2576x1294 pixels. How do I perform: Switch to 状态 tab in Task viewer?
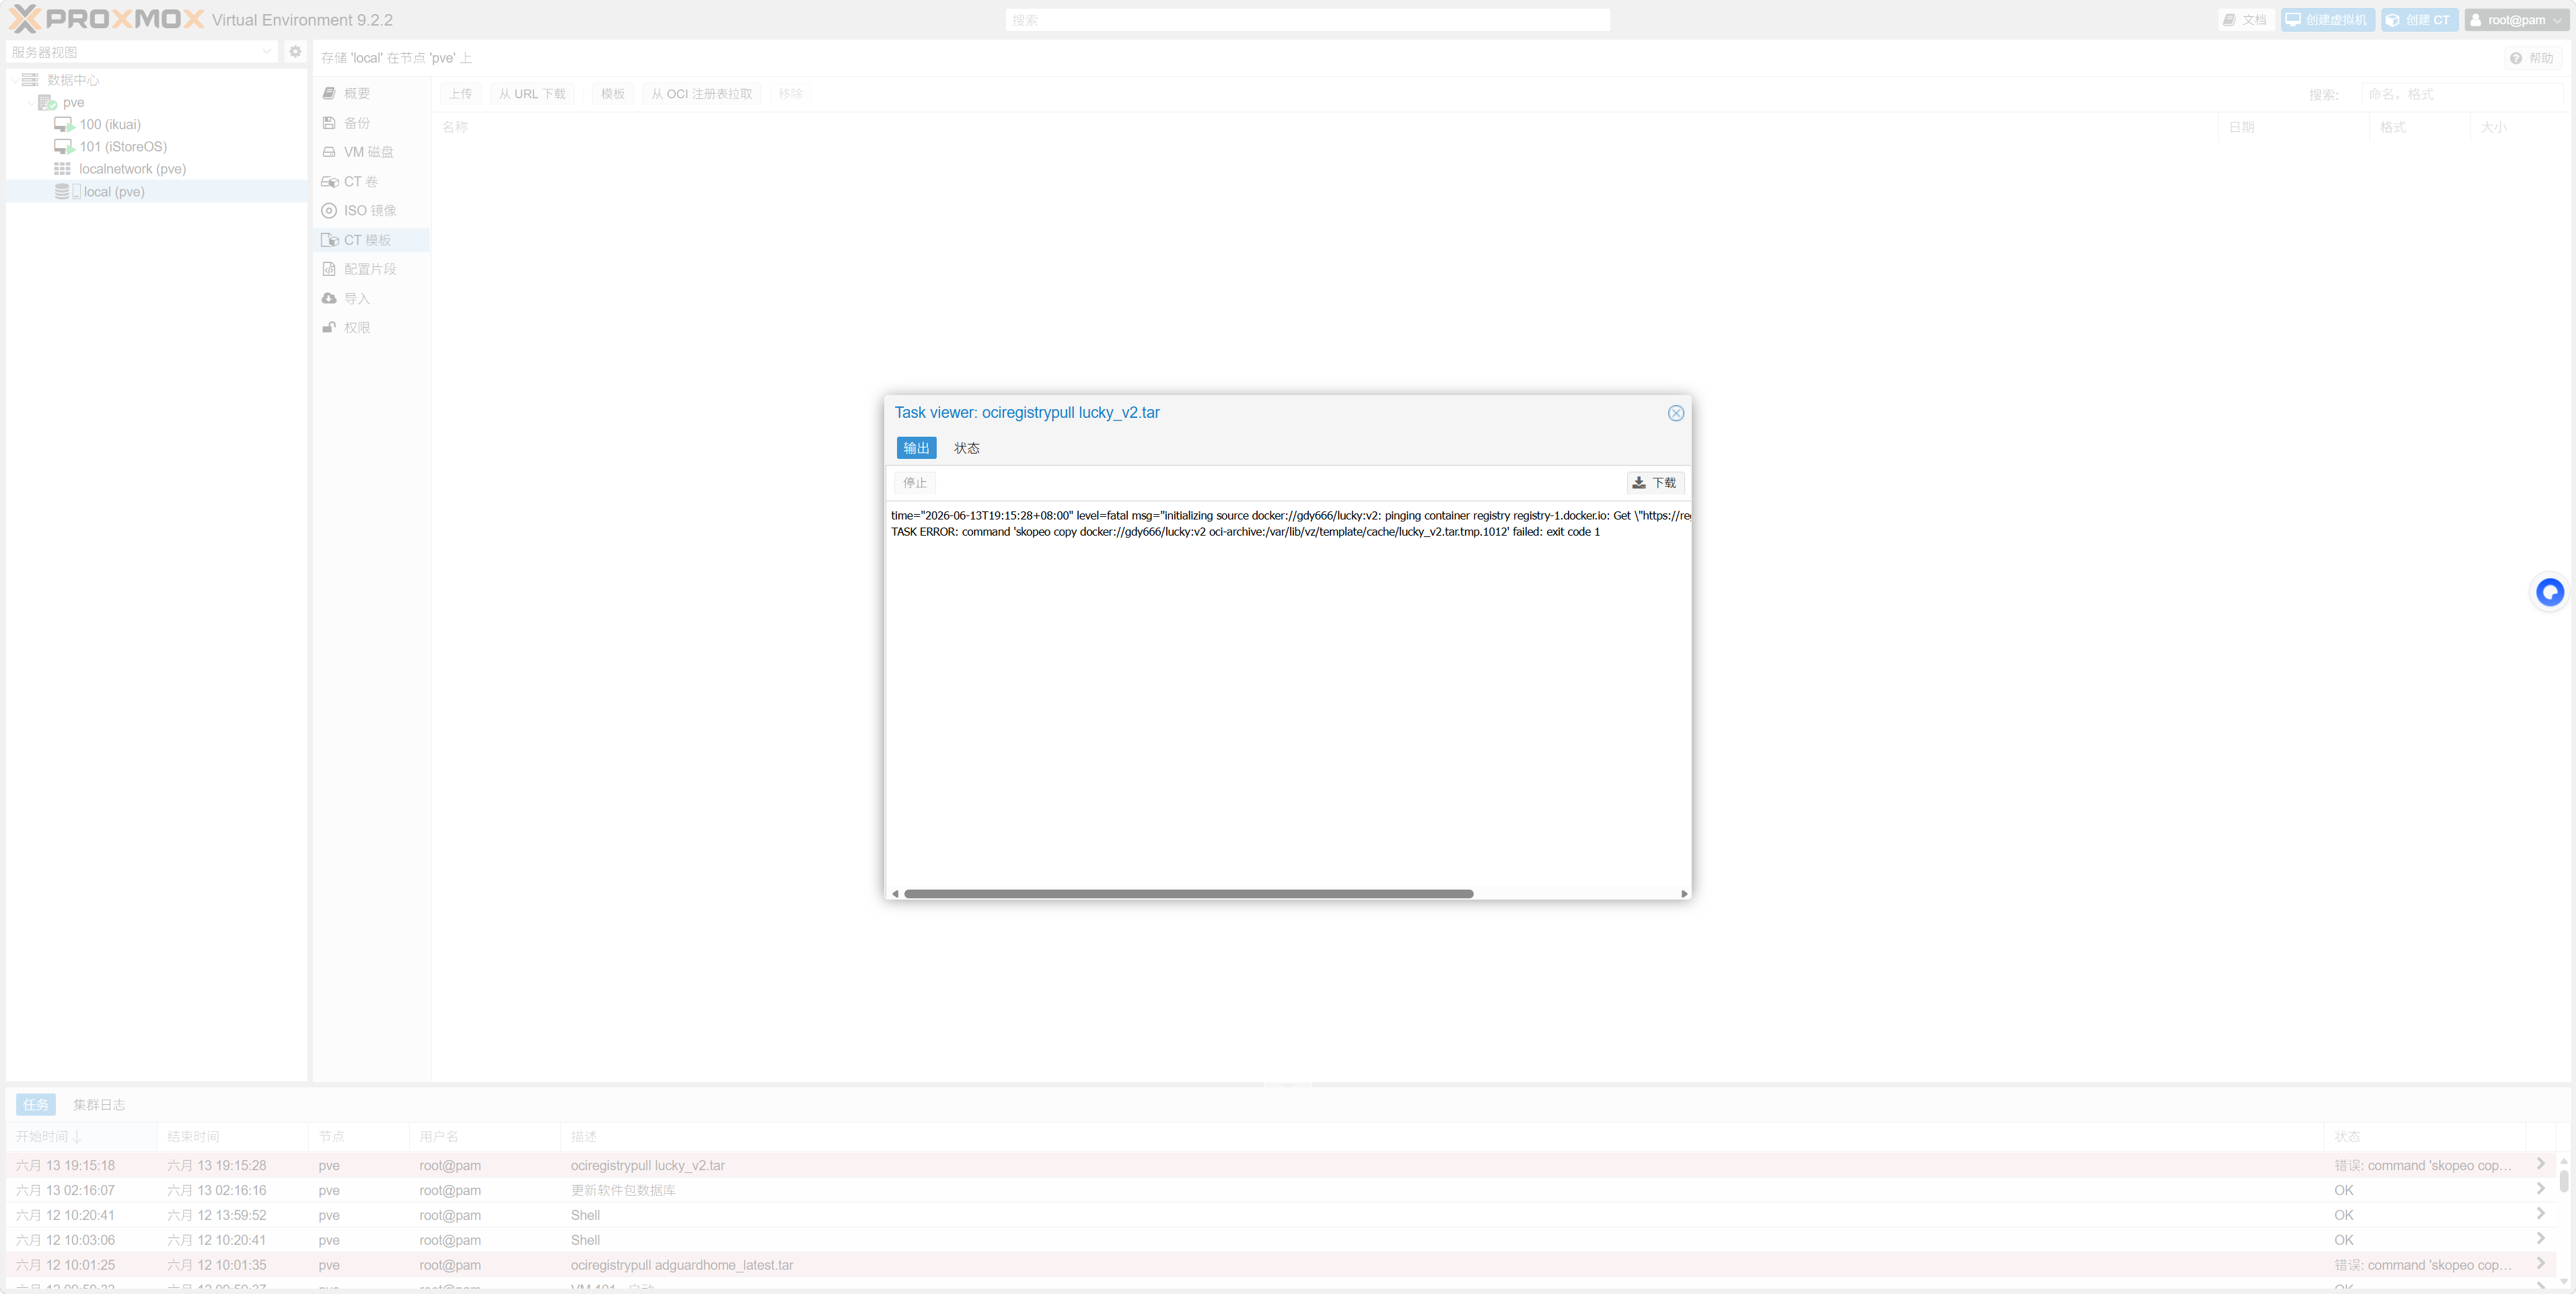click(x=966, y=448)
